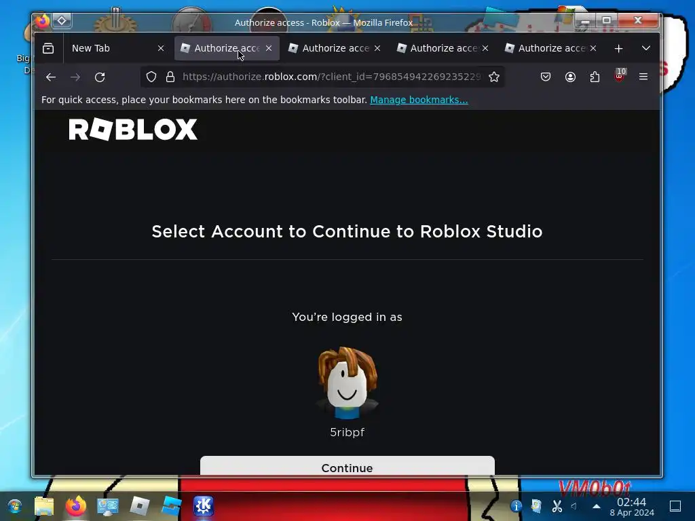Save page to Pocket

pos(546,77)
